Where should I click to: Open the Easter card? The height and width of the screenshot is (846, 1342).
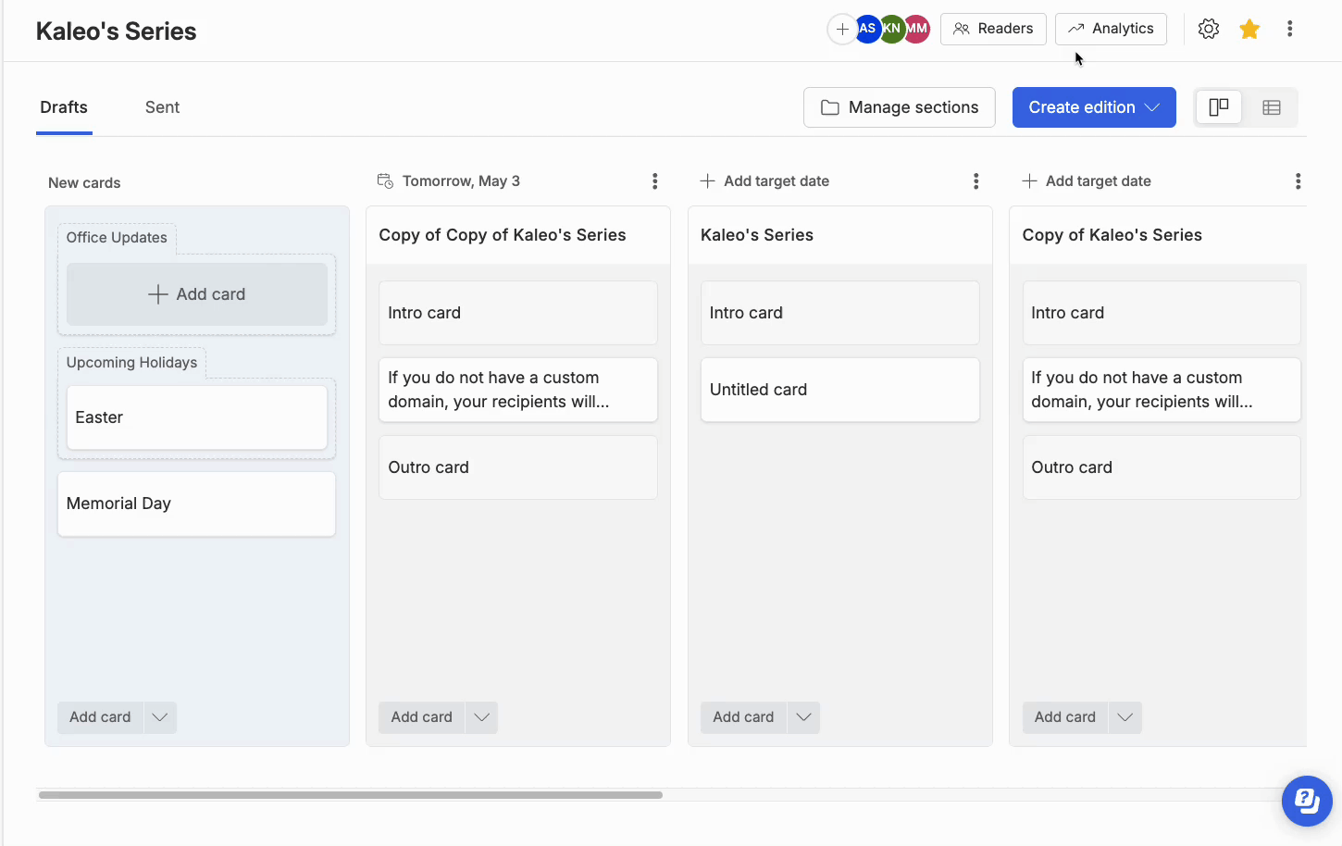point(197,417)
